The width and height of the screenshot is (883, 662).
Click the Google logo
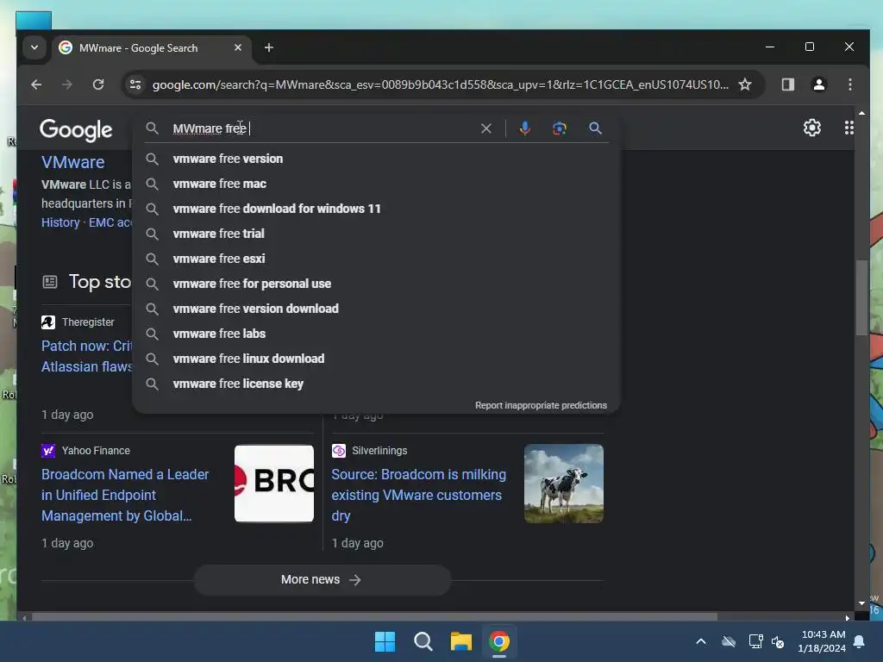(x=76, y=129)
